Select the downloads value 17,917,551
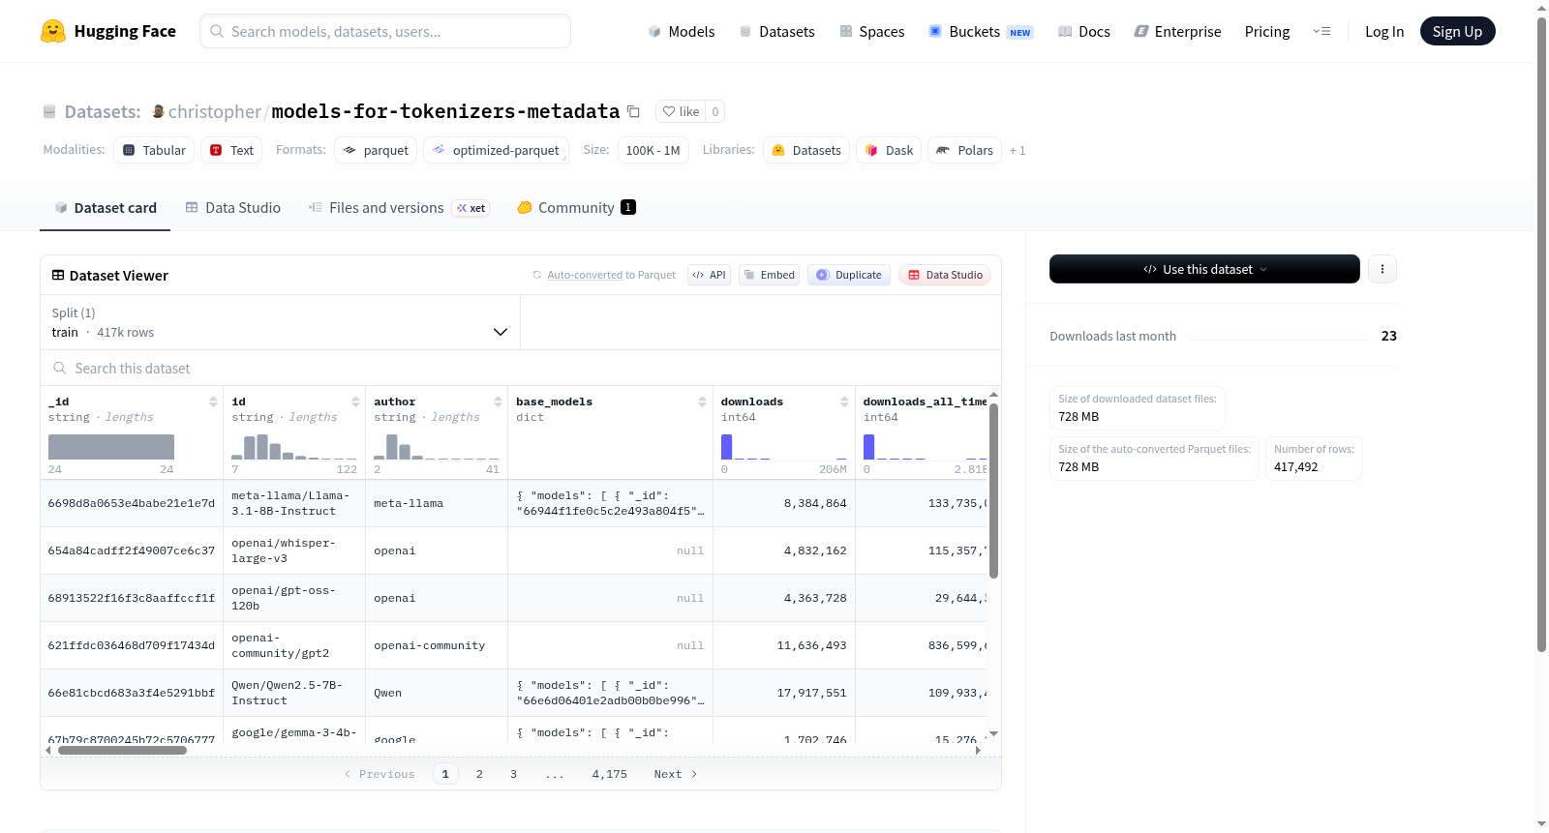The image size is (1549, 833). click(784, 693)
